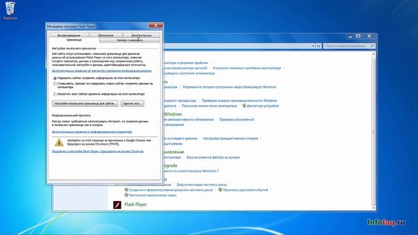This screenshot has width=418, height=235.
Task: Click the Control Panel vertical scrollbar down arrow
Action: coord(374,208)
